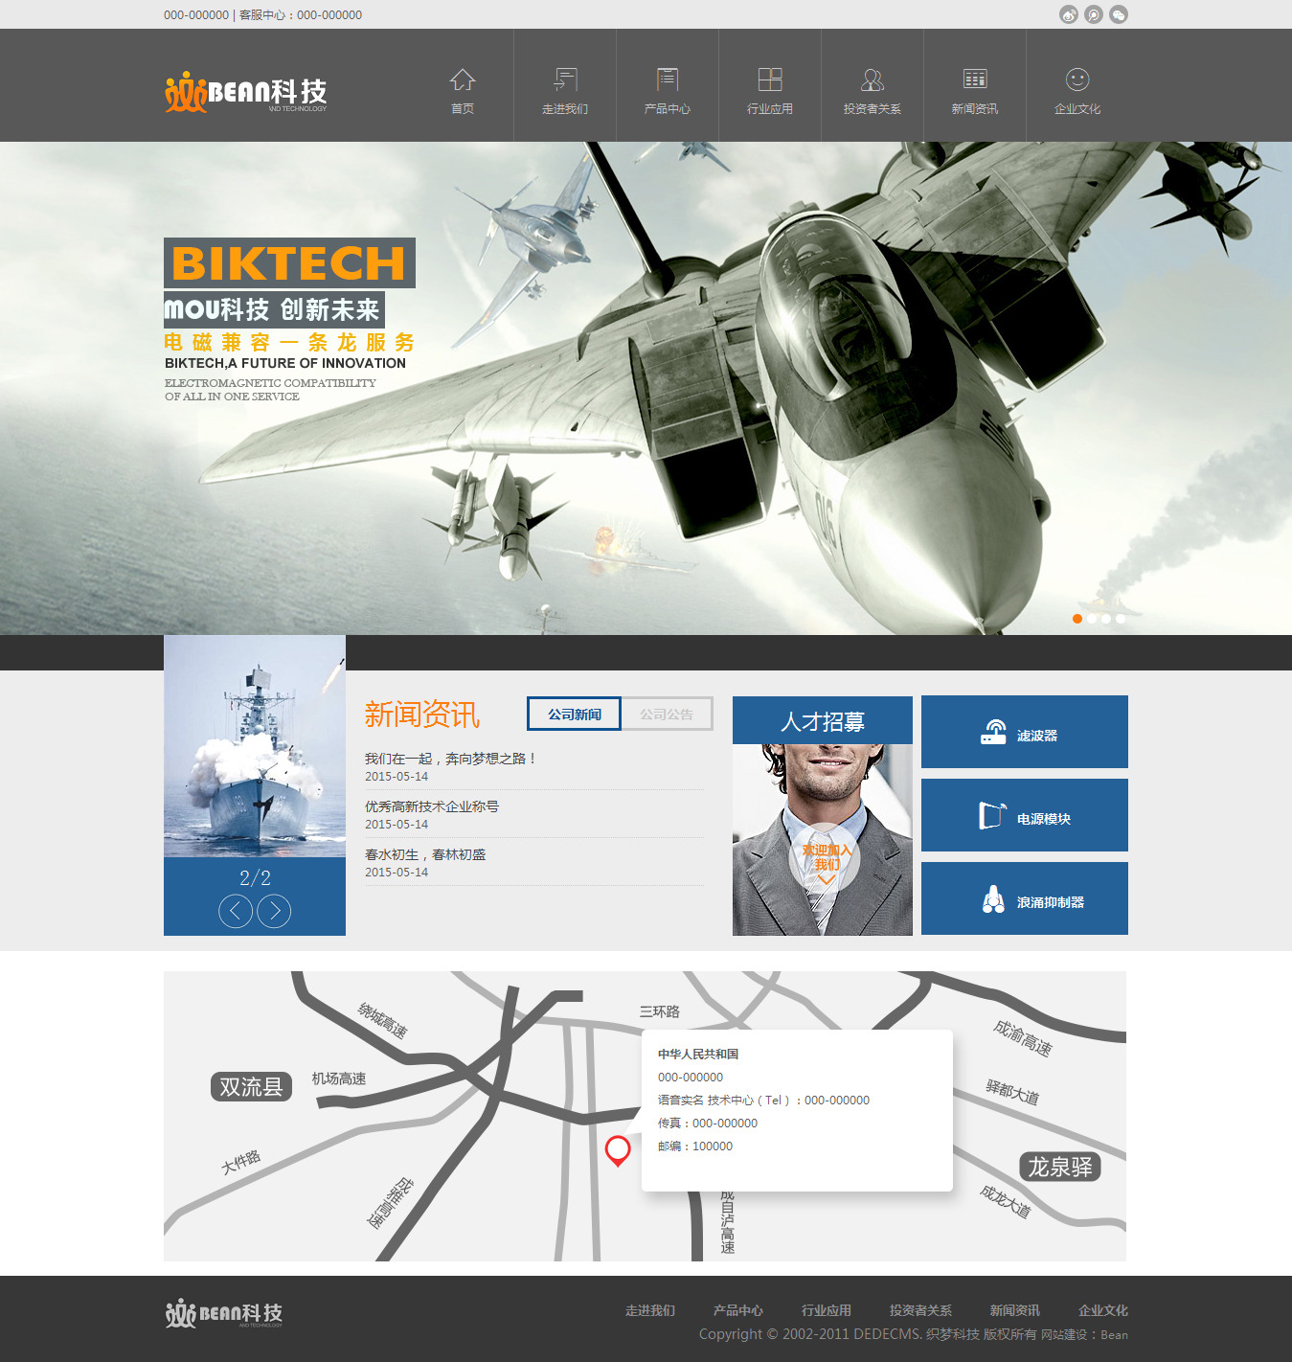Screen dimensions: 1292x1362
Task: Go to 首页 home icon
Action: tap(463, 90)
